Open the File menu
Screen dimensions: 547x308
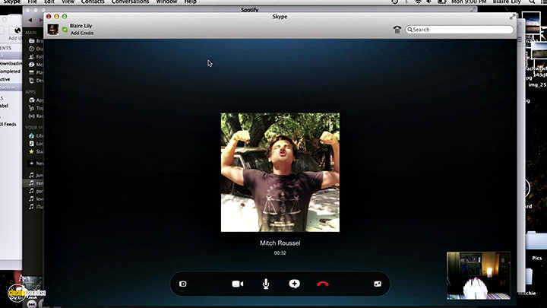(x=32, y=2)
